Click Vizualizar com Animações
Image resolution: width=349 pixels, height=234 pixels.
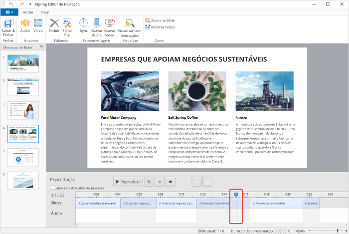pos(130,28)
